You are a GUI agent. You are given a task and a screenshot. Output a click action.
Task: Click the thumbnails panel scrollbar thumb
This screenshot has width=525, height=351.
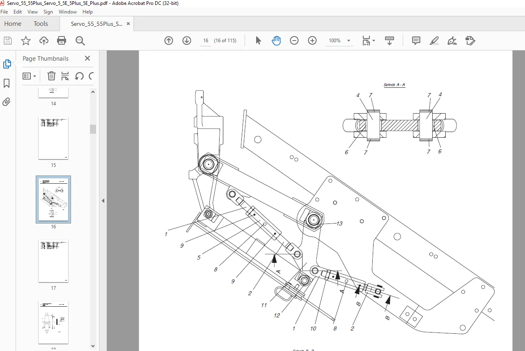[x=93, y=129]
